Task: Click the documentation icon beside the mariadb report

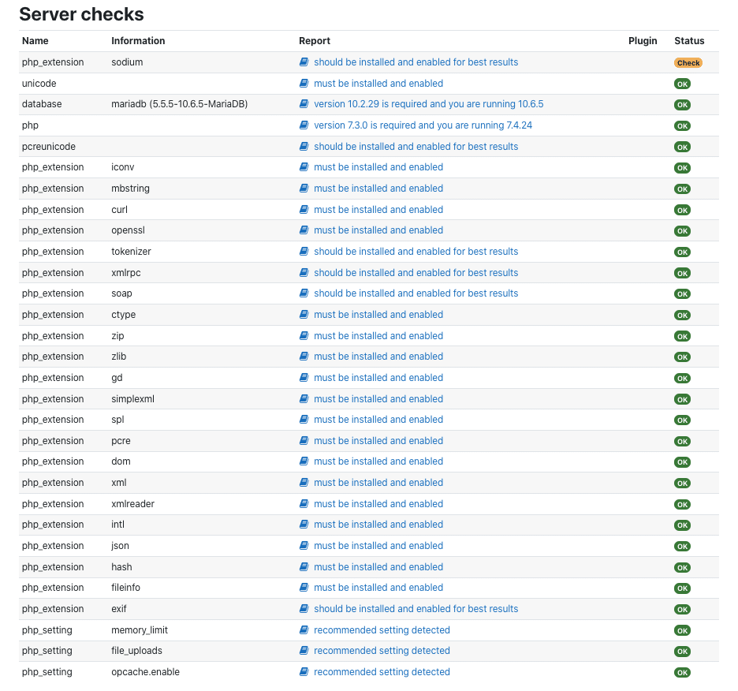Action: pyautogui.click(x=304, y=103)
